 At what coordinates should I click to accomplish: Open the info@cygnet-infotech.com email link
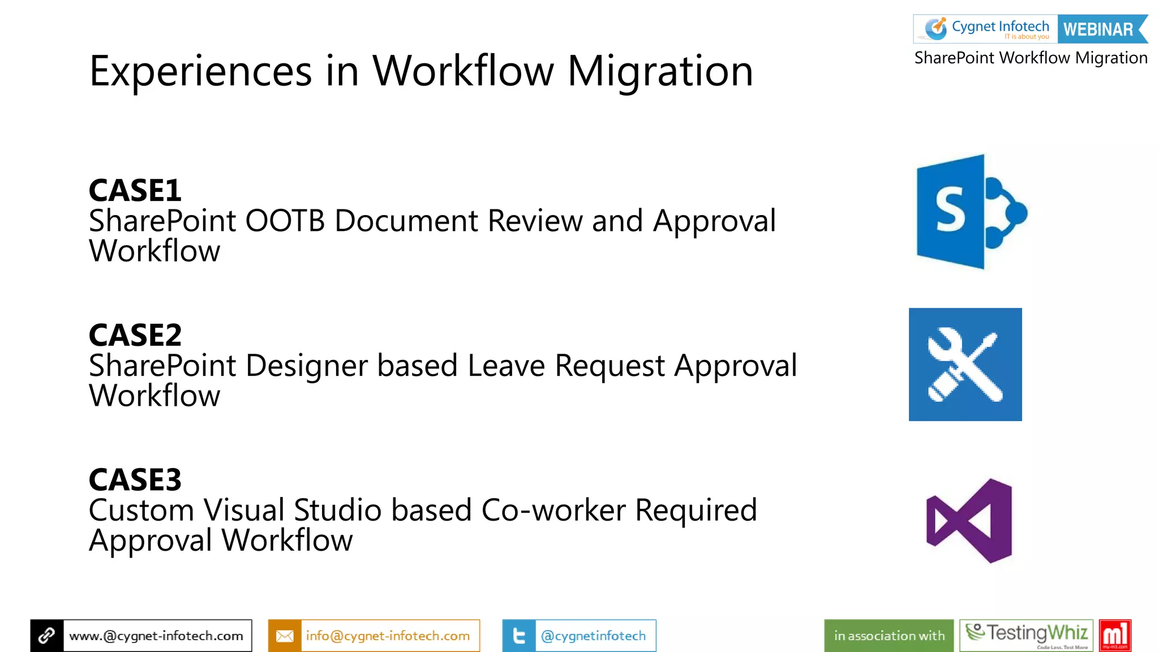388,636
